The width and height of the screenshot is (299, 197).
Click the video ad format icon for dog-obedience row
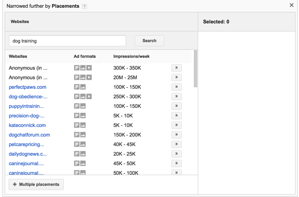[x=89, y=96]
